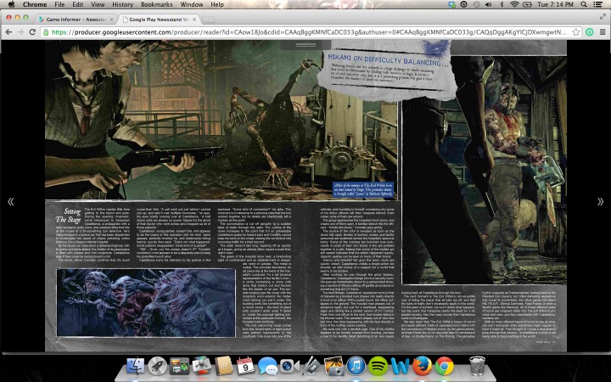This screenshot has width=611, height=382.
Task: Enter fullscreen with the window arrows icon
Action: 603,17
